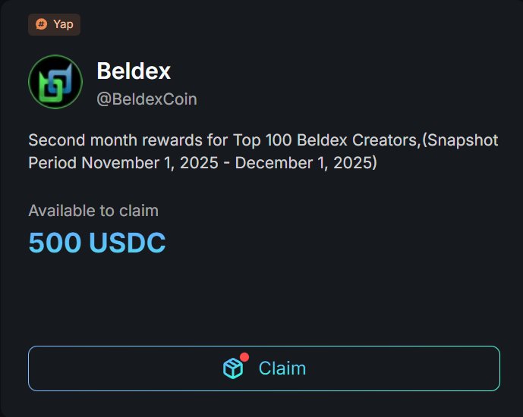The height and width of the screenshot is (417, 523).
Task: Click the red notification dot on the box icon
Action: [244, 357]
